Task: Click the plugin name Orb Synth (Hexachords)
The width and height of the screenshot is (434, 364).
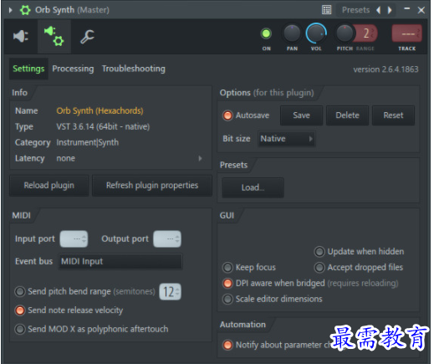Action: 100,110
